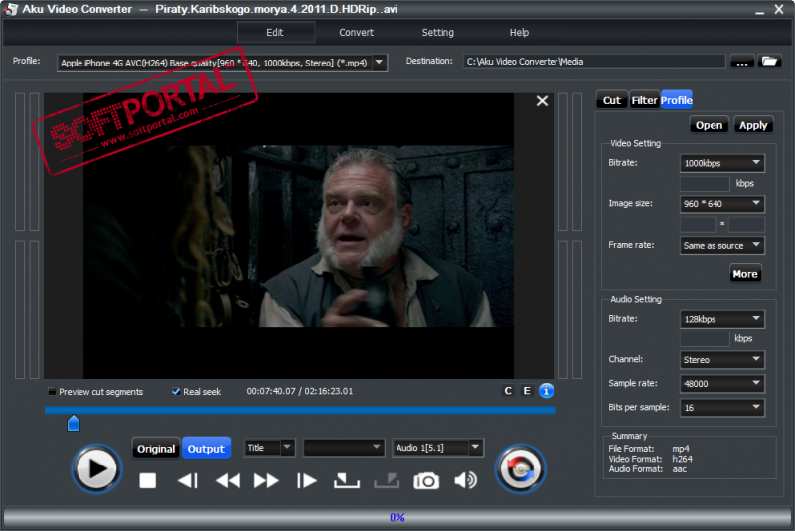Stop playback with the square Stop icon
Screen dimensions: 795x531
pos(147,480)
